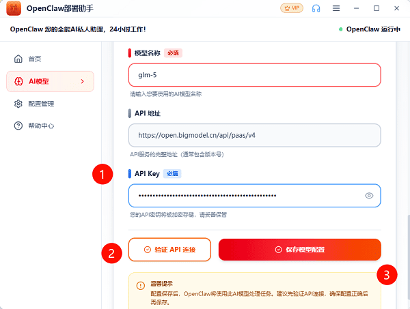Click the home icon in sidebar
Image resolution: width=410 pixels, height=309 pixels.
click(x=18, y=59)
